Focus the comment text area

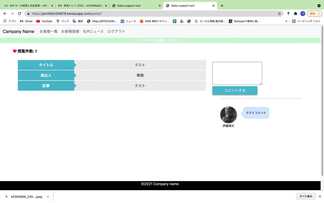pos(237,73)
